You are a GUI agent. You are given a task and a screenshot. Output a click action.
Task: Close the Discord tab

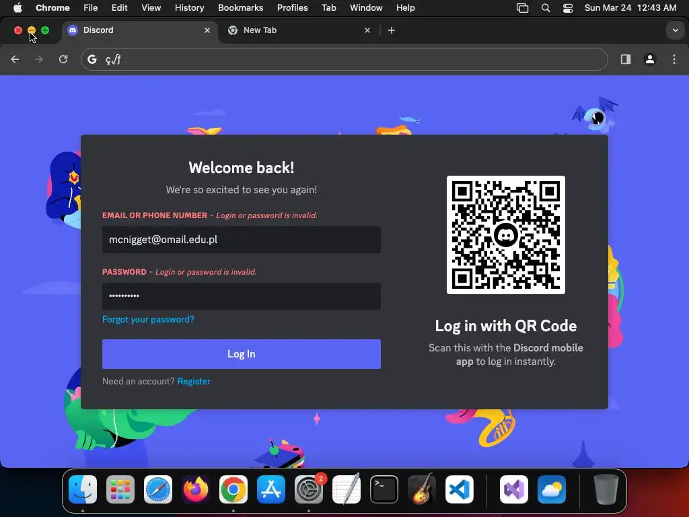point(207,30)
